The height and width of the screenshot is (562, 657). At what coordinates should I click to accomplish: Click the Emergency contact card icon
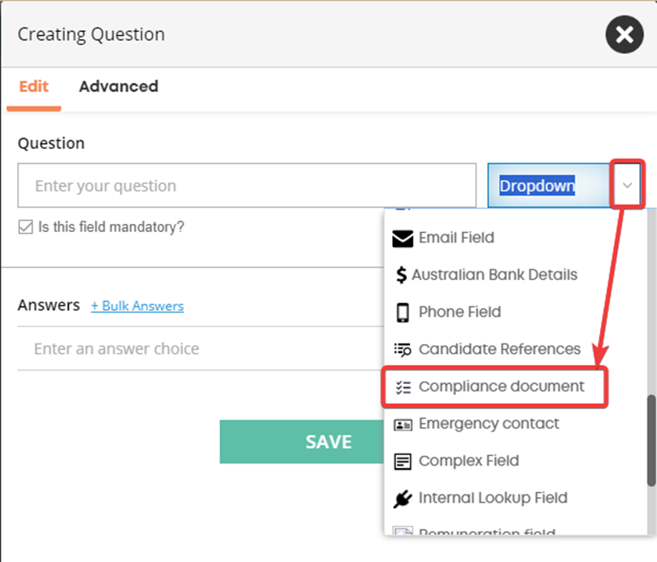click(403, 425)
